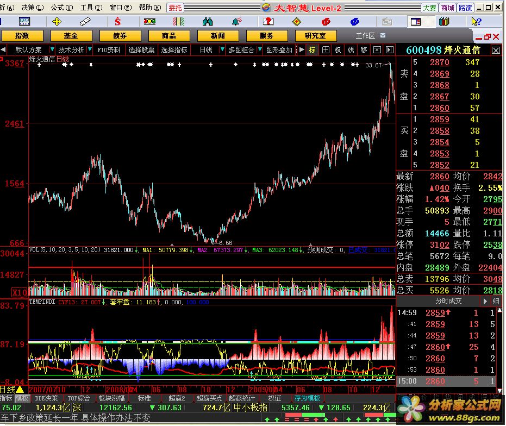This screenshot has height=426, width=506.
Task: Click the 图形叠加 overlay button
Action: click(279, 49)
